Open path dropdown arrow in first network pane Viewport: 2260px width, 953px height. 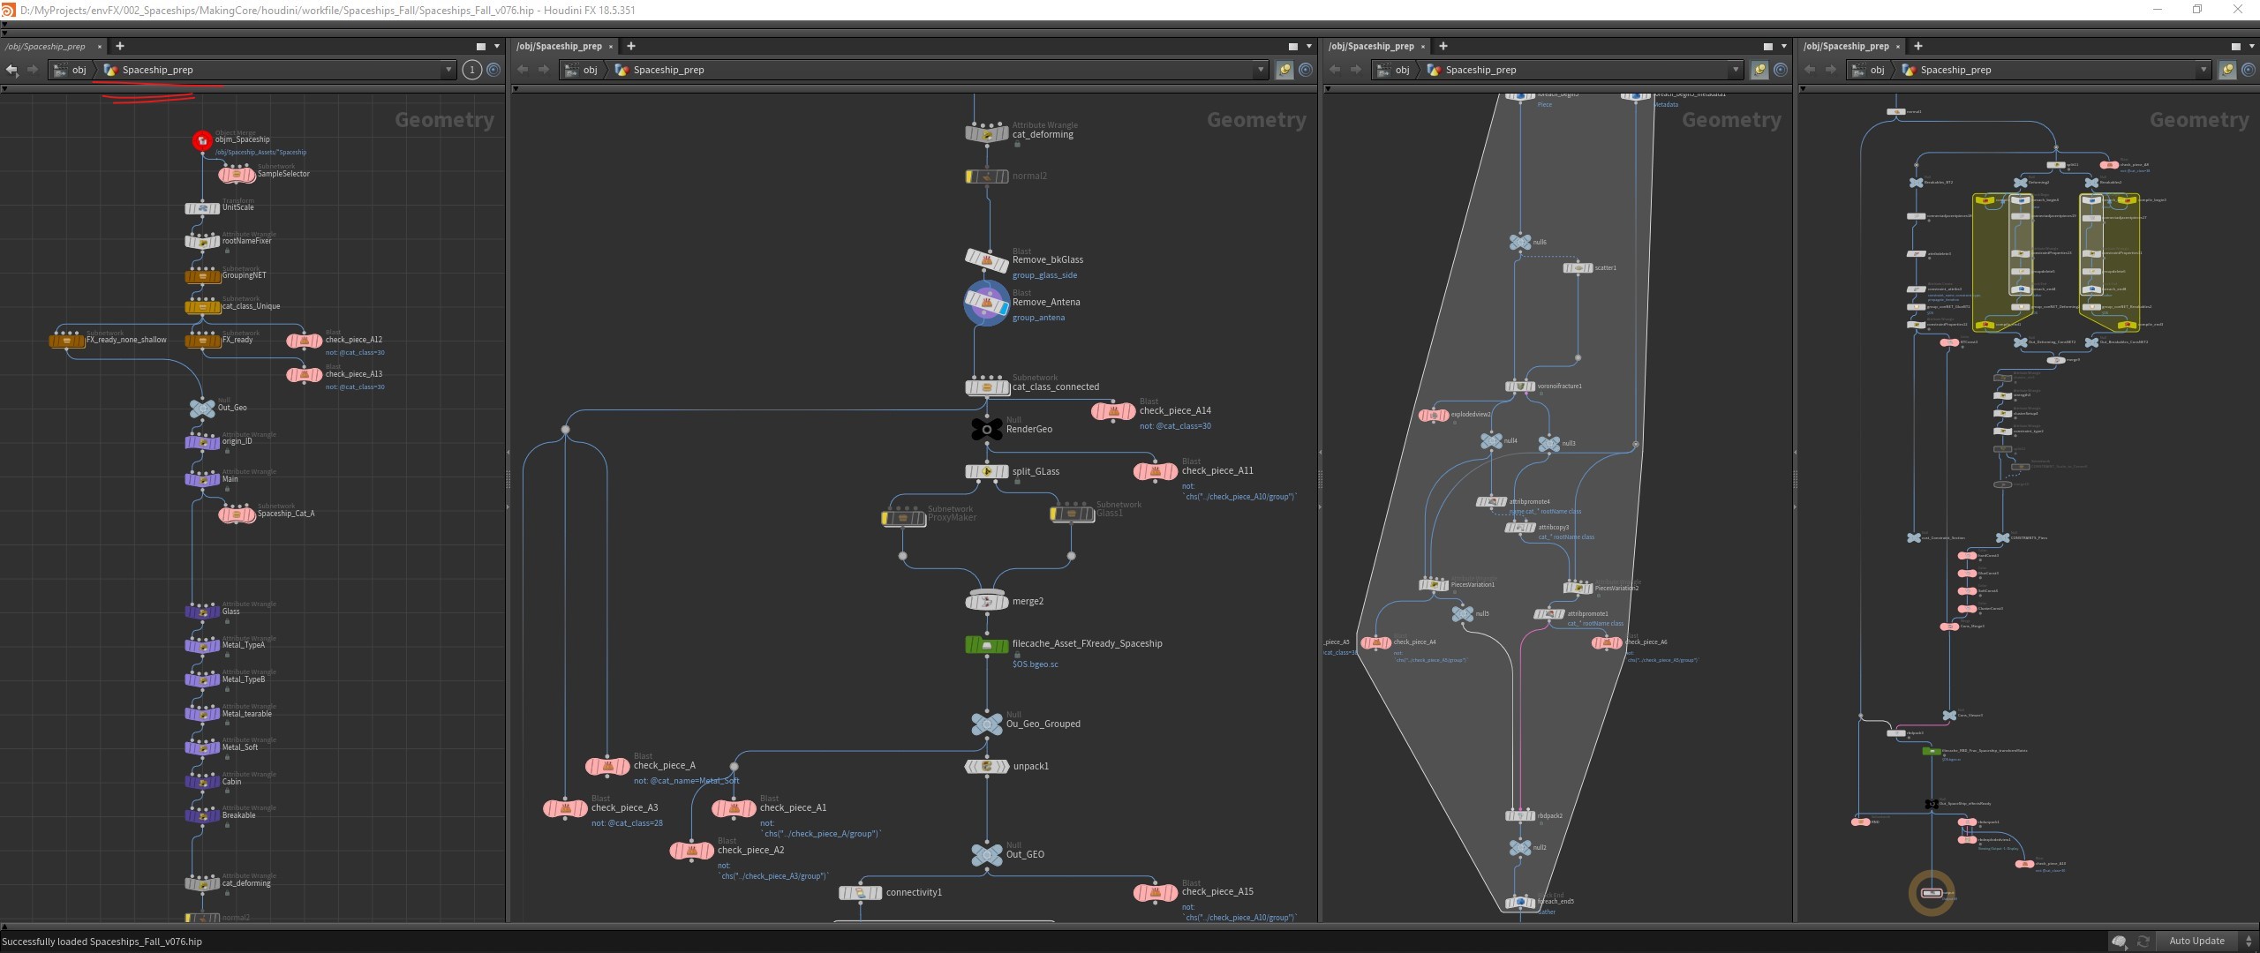click(x=448, y=70)
